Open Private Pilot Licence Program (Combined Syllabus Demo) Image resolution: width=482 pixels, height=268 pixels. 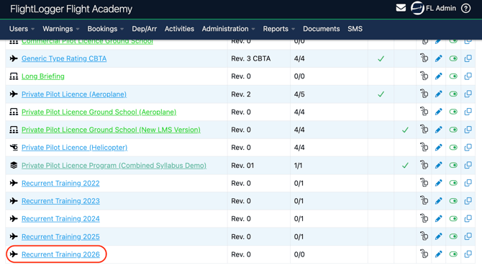pos(114,166)
